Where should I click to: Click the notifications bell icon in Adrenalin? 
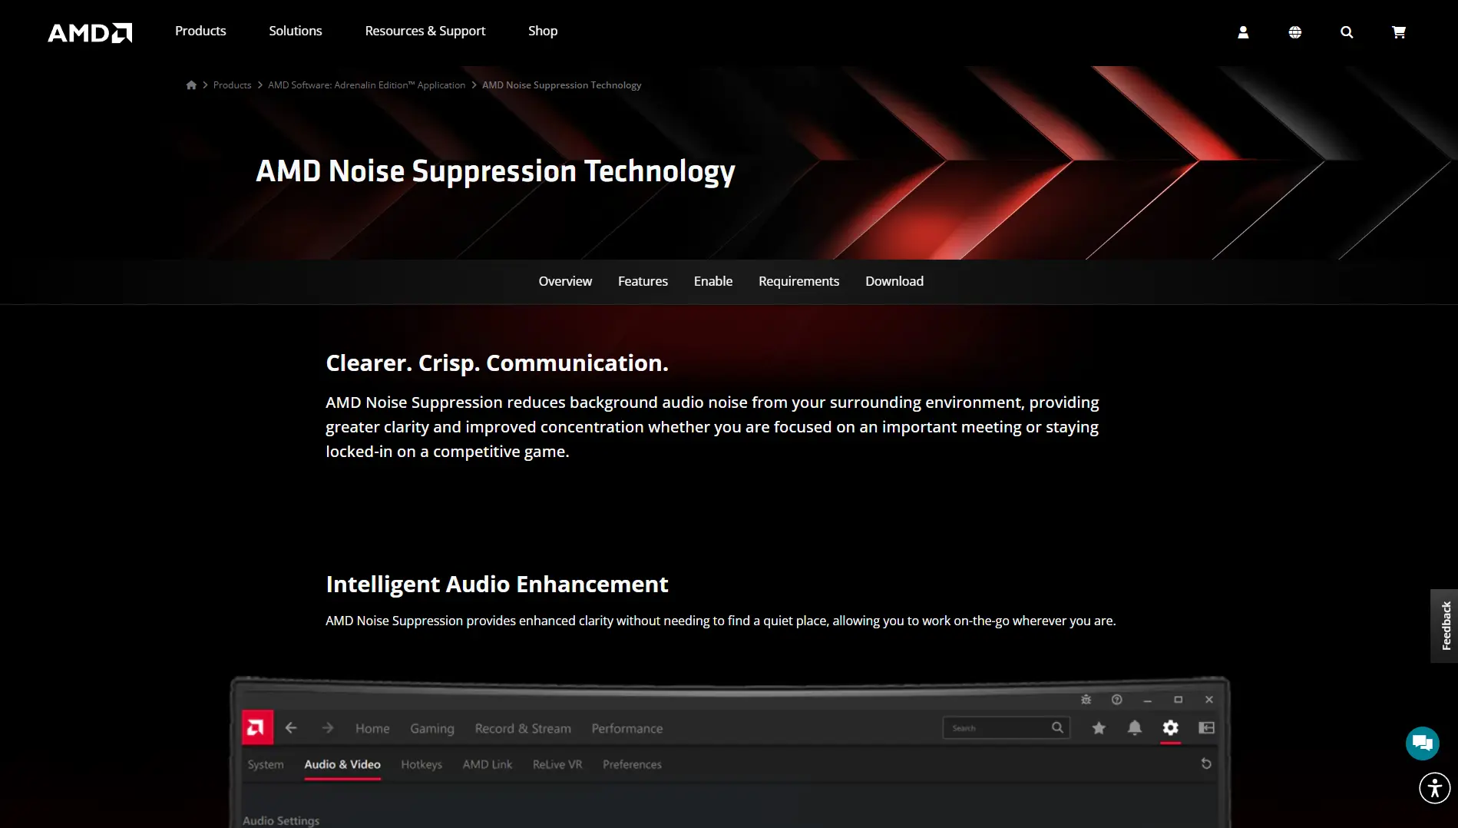pos(1135,727)
